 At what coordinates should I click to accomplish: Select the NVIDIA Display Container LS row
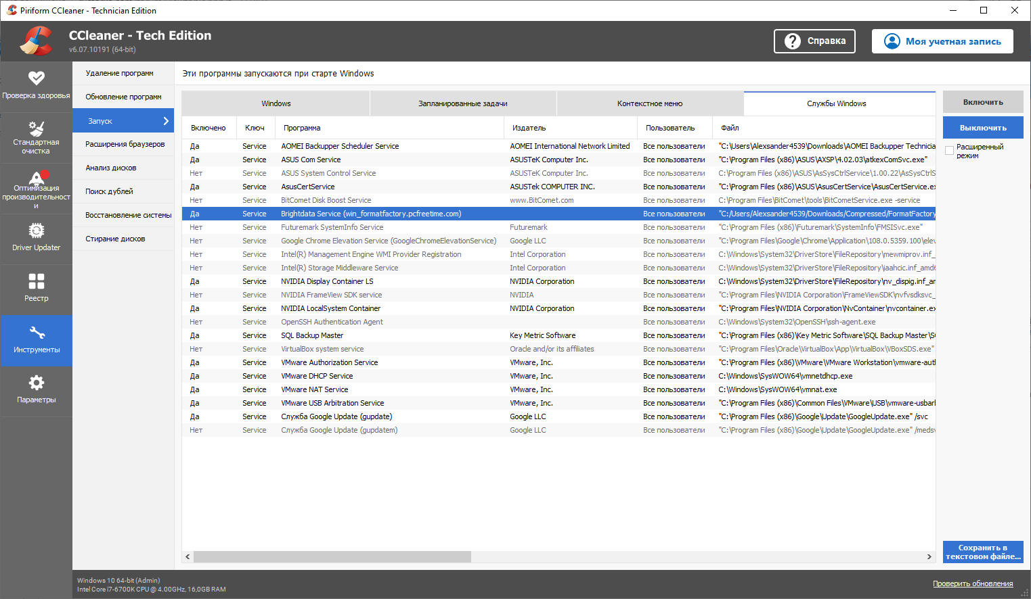327,281
